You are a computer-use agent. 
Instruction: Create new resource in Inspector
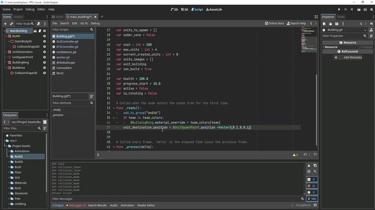coord(324,23)
